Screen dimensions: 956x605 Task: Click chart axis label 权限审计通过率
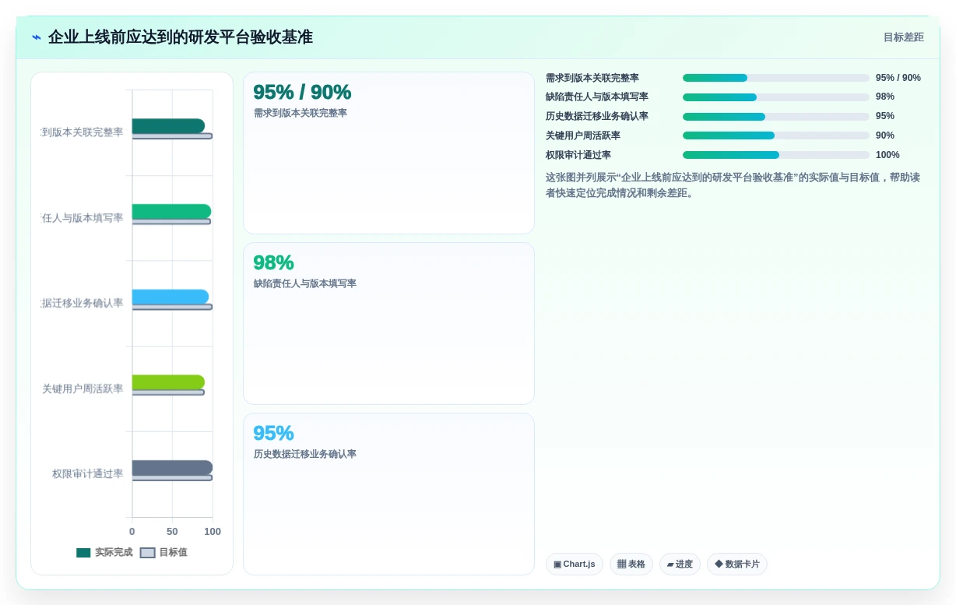pos(88,473)
